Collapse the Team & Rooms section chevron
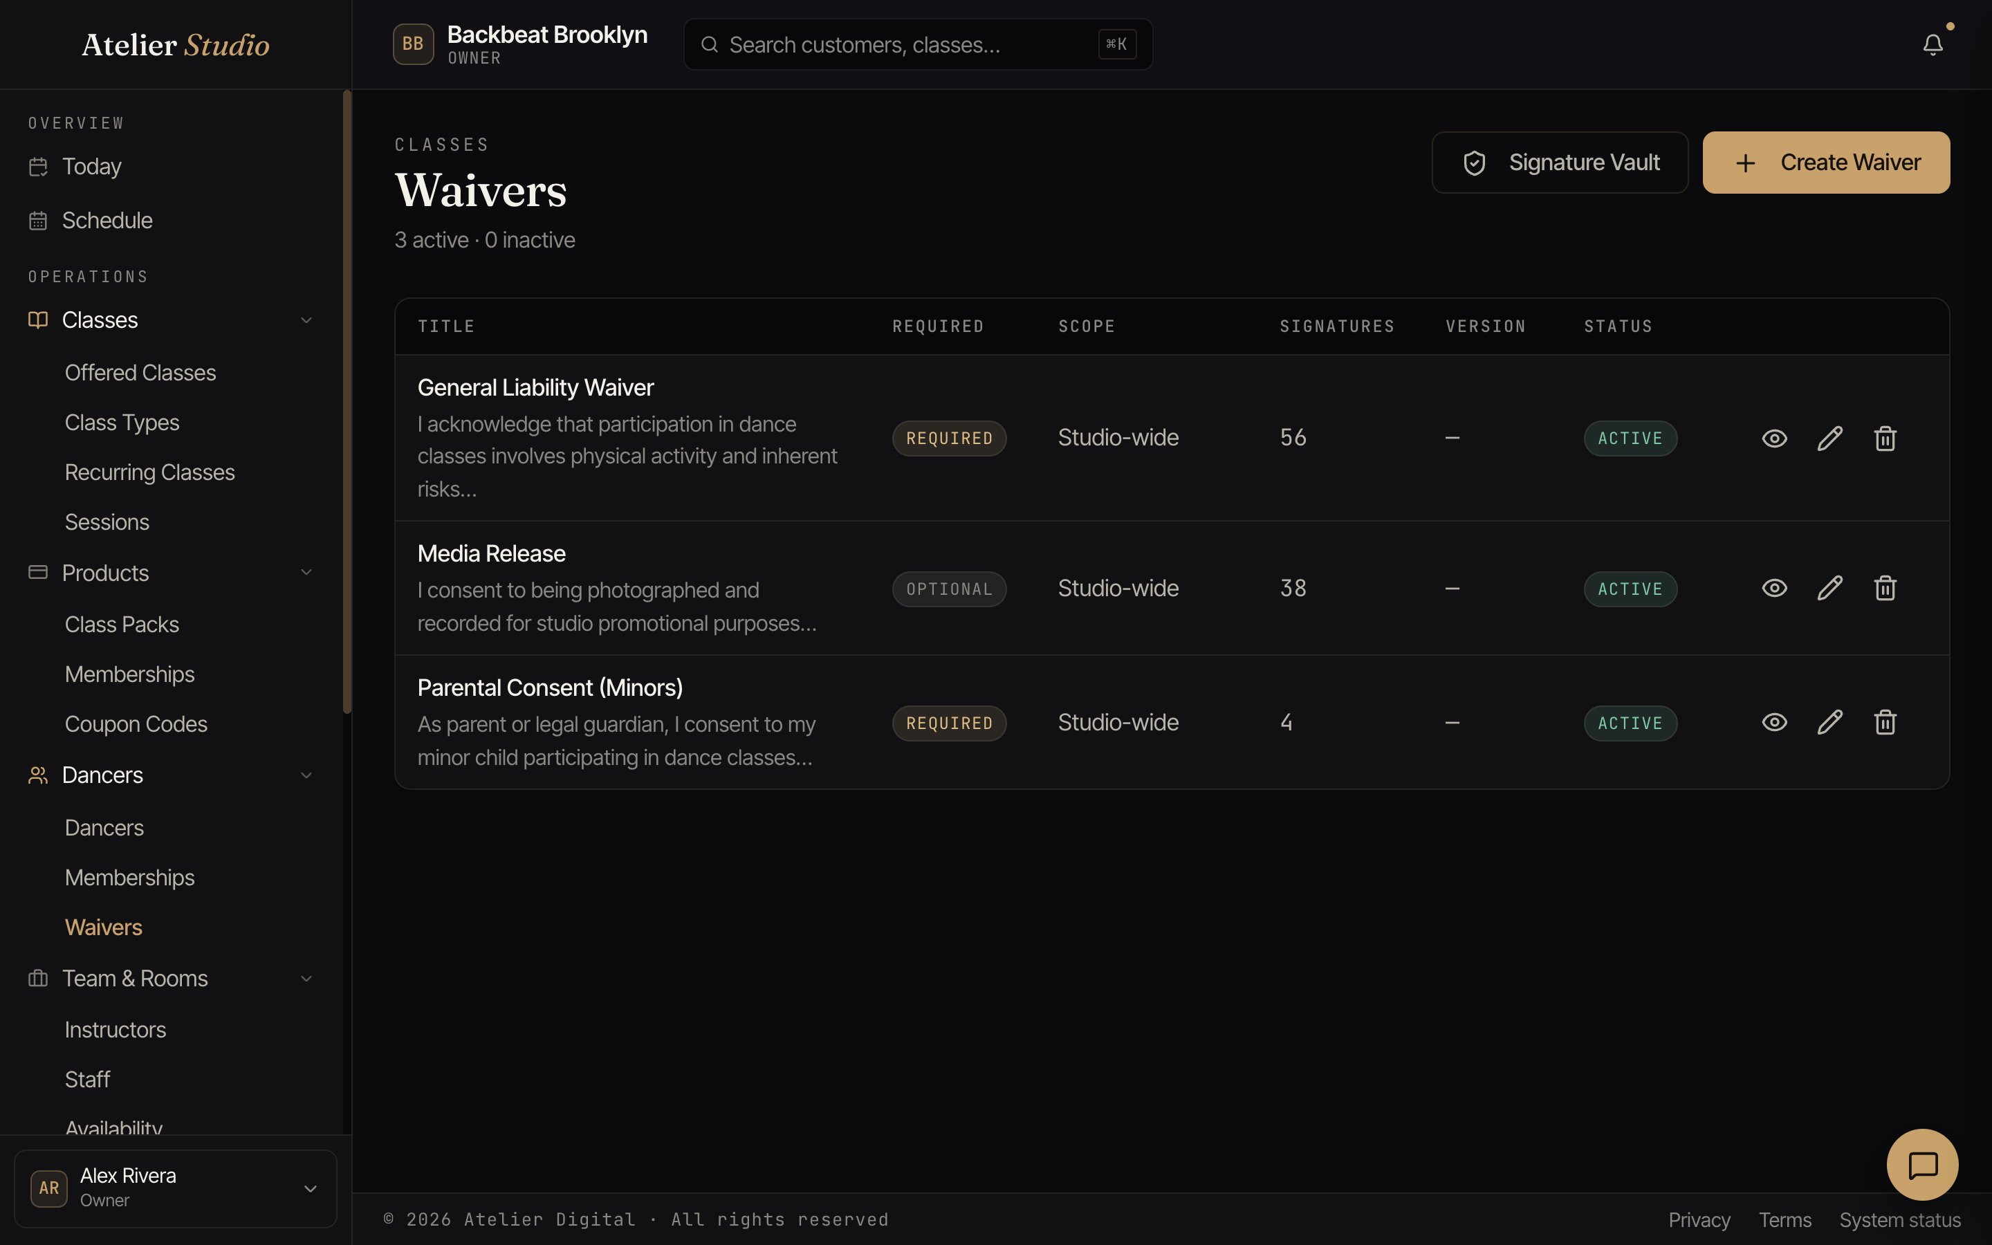Viewport: 1992px width, 1245px height. (306, 978)
